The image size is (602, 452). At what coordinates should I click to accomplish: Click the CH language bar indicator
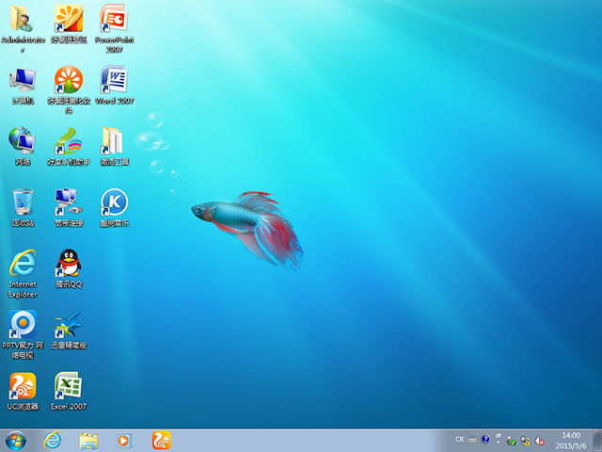[x=460, y=440]
